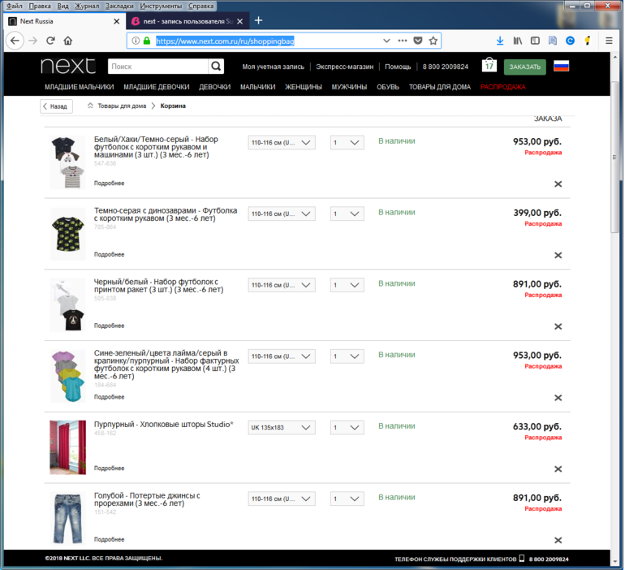
Task: Select ЖЕНЩИНЫ in the site navigation
Action: point(303,87)
